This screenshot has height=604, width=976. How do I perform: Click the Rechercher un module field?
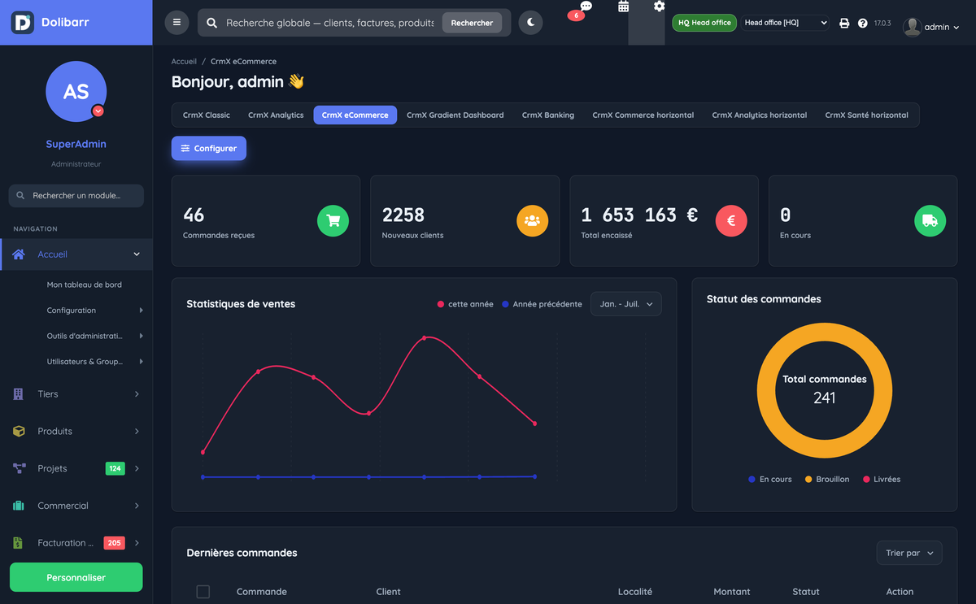pyautogui.click(x=76, y=196)
